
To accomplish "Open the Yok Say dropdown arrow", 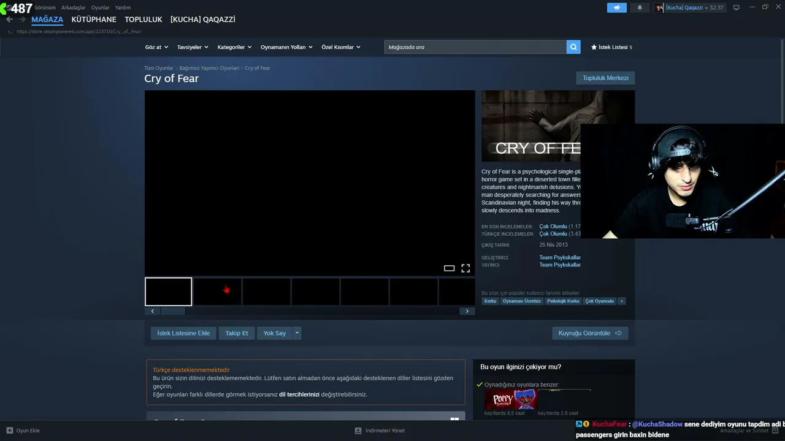I will tap(297, 333).
